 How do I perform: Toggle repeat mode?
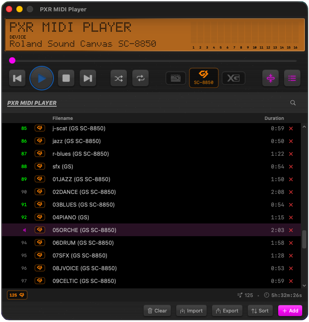(x=140, y=79)
